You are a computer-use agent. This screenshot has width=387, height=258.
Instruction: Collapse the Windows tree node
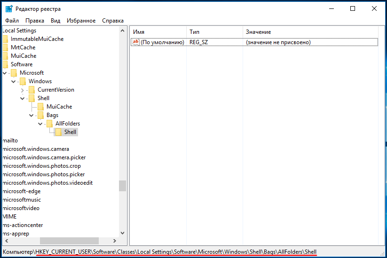14,81
